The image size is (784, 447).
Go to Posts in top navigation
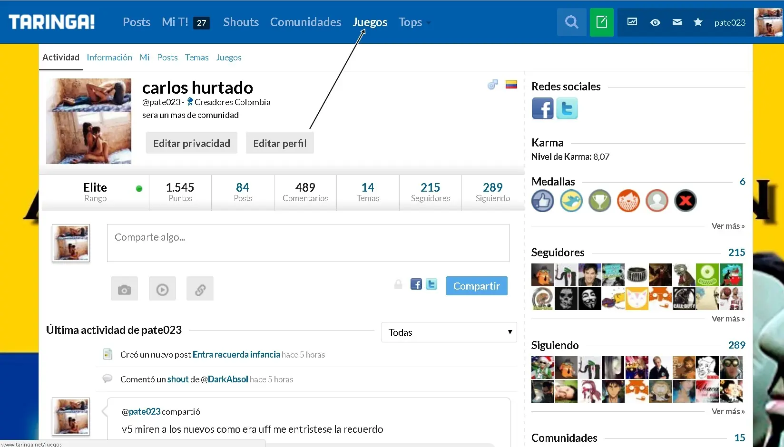137,22
